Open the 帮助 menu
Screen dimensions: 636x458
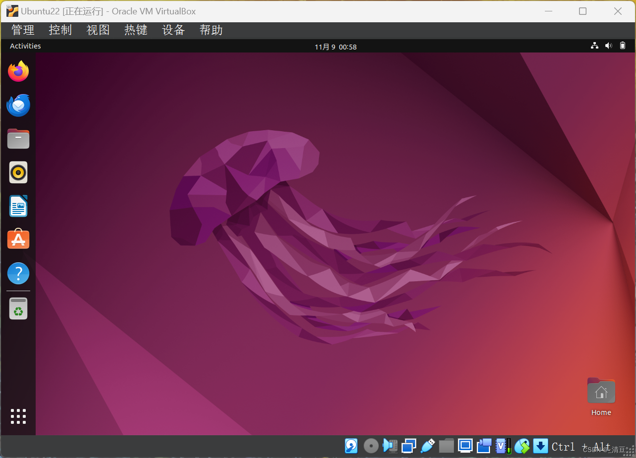click(211, 30)
